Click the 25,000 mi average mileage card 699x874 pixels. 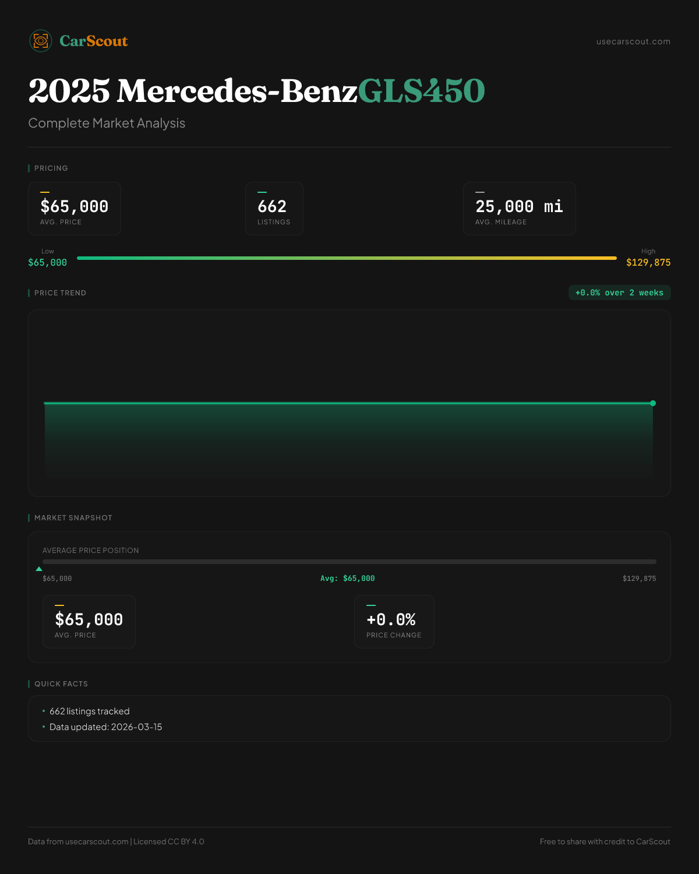click(x=519, y=209)
